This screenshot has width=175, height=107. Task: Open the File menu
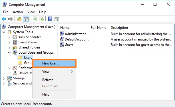(6, 12)
